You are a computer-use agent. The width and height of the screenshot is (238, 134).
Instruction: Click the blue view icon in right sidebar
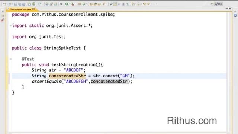pos(235,15)
